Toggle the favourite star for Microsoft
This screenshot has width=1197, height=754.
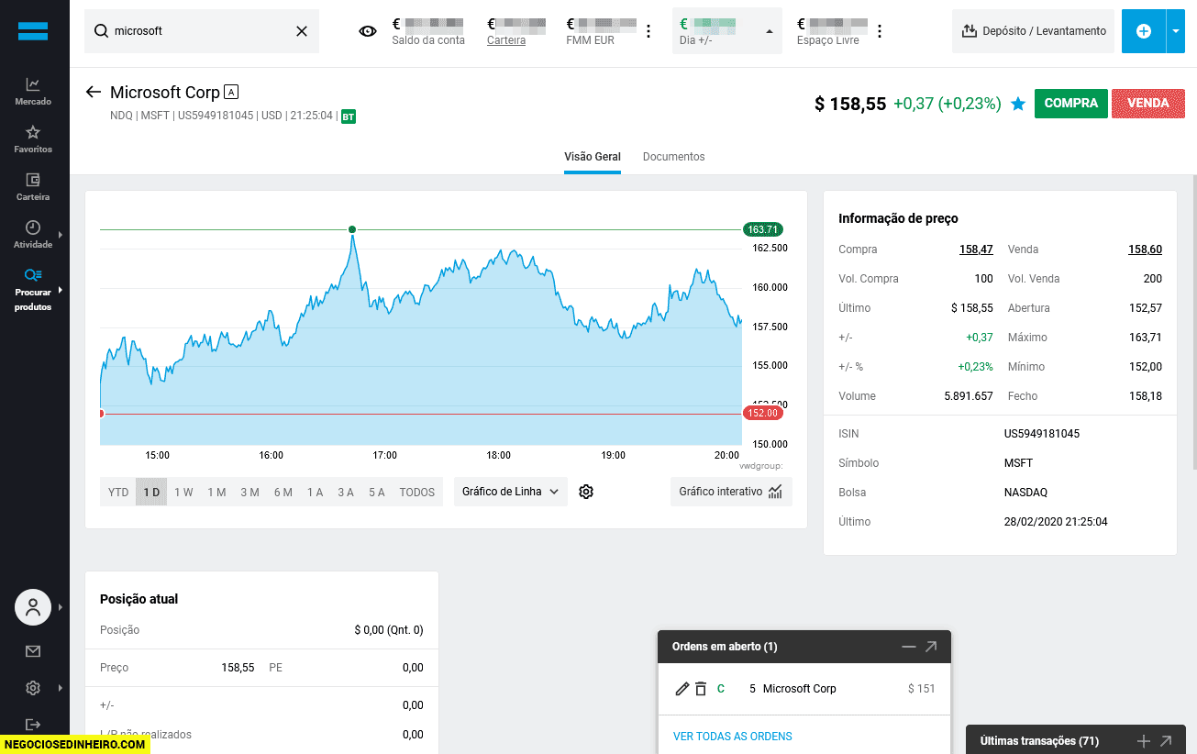pos(1018,104)
